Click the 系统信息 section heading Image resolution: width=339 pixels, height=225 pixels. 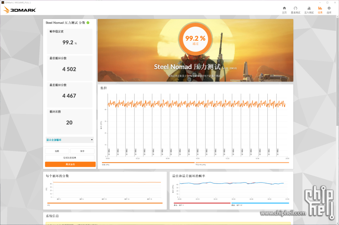click(x=52, y=216)
